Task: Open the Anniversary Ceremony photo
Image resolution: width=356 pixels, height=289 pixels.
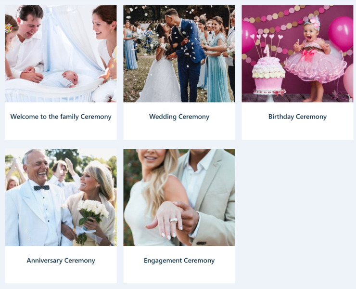Action: point(61,197)
